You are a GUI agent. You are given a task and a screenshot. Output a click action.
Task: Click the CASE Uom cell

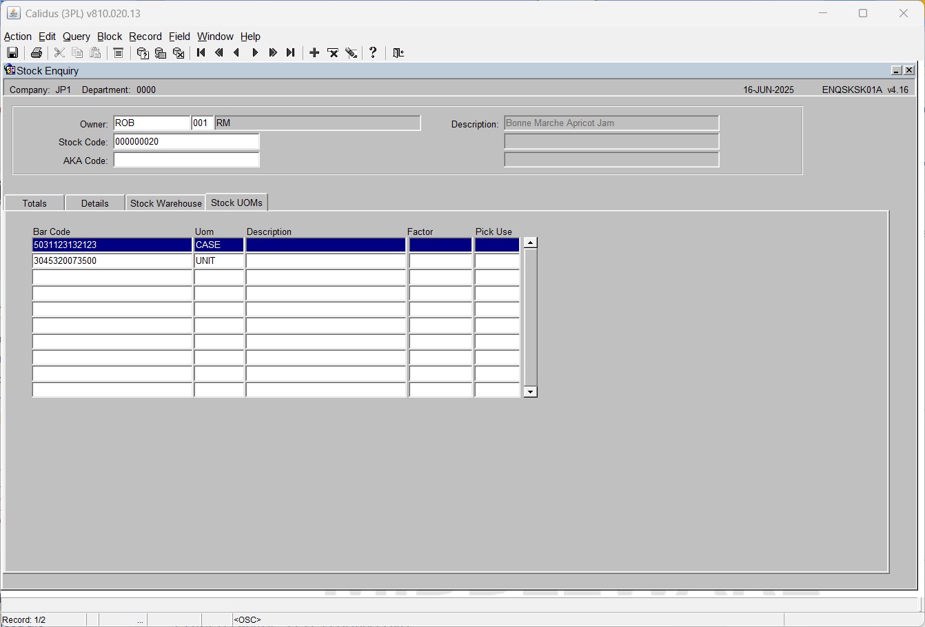pos(219,245)
